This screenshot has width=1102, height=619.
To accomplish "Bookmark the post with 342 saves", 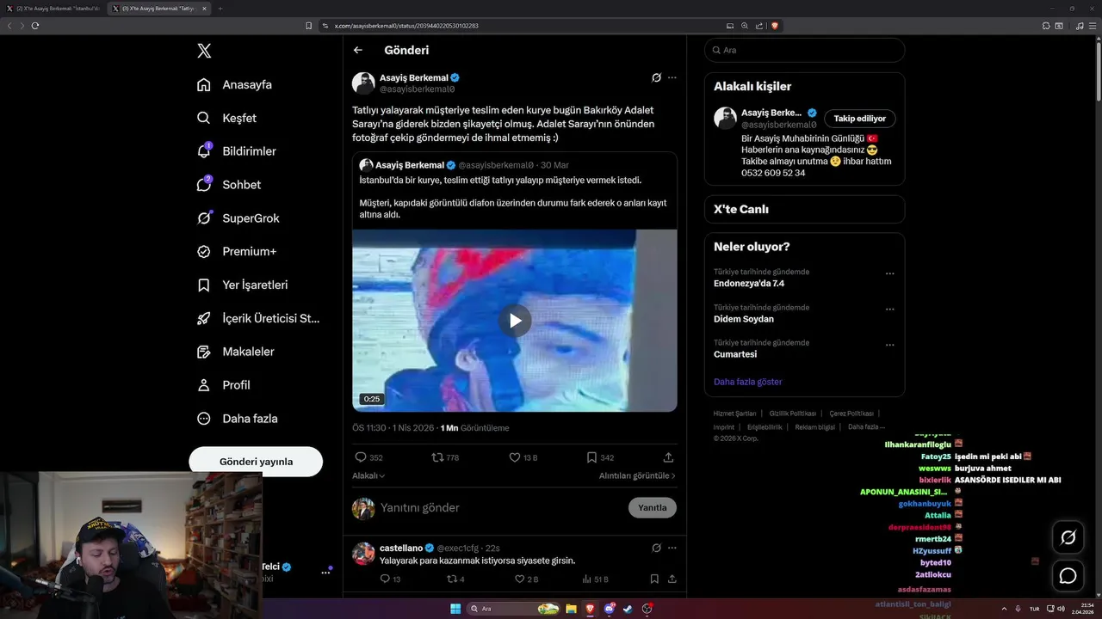I will (x=600, y=457).
